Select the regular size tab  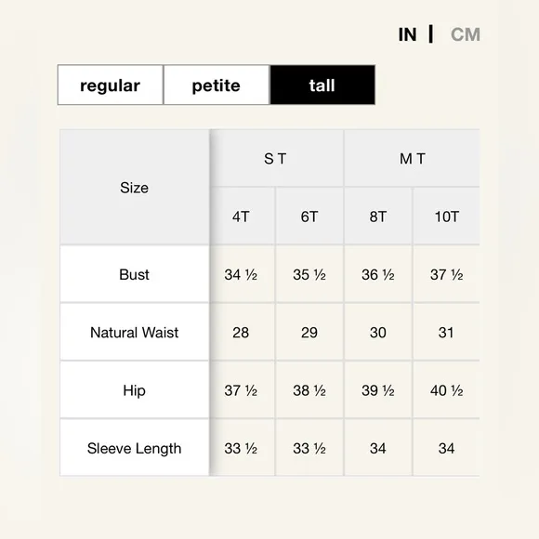tap(111, 85)
